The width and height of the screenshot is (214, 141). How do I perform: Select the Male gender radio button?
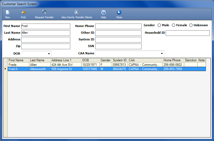point(159,25)
